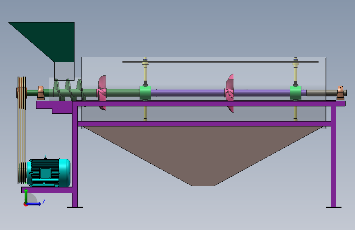Viewport: 355px width, 230px height.
Task: Click the red origin point of the triad
Action: pyautogui.click(x=25, y=204)
